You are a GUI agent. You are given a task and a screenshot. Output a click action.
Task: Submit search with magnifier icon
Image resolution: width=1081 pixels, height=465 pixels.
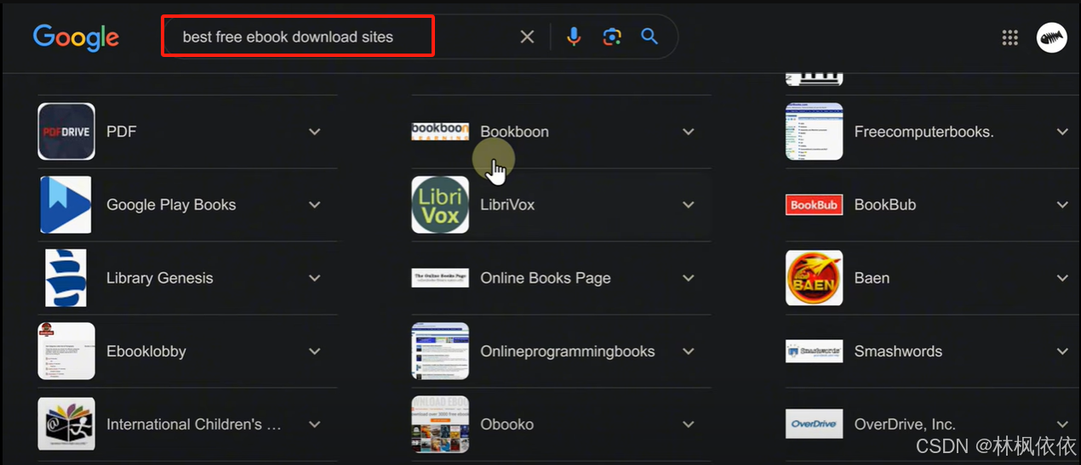coord(649,37)
